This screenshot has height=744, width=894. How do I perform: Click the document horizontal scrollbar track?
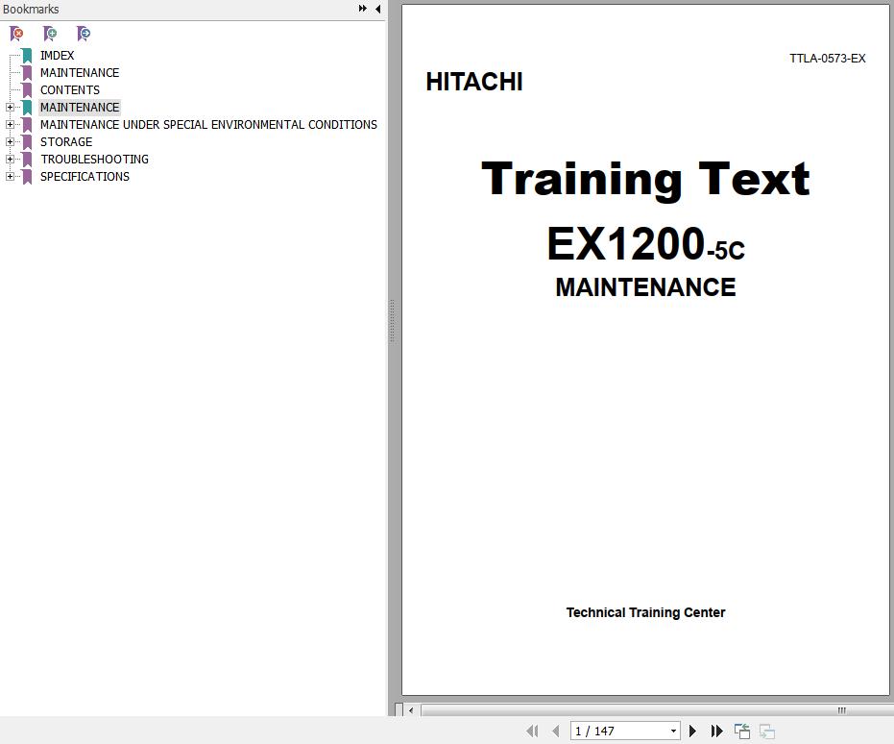tap(657, 710)
